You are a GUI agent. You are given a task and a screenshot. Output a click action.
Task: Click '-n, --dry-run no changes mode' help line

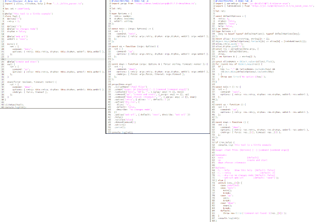(246, 175)
